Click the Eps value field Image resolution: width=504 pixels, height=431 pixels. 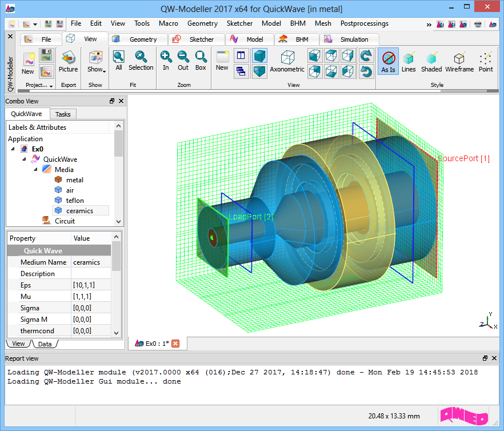(91, 285)
